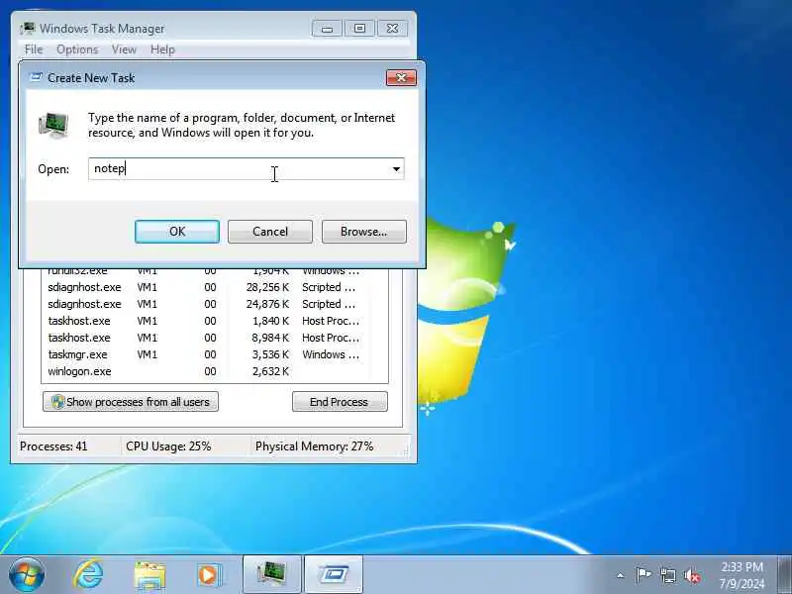Click Show desktop strip at taskbar end
Screen dimensions: 792x594
coord(784,575)
